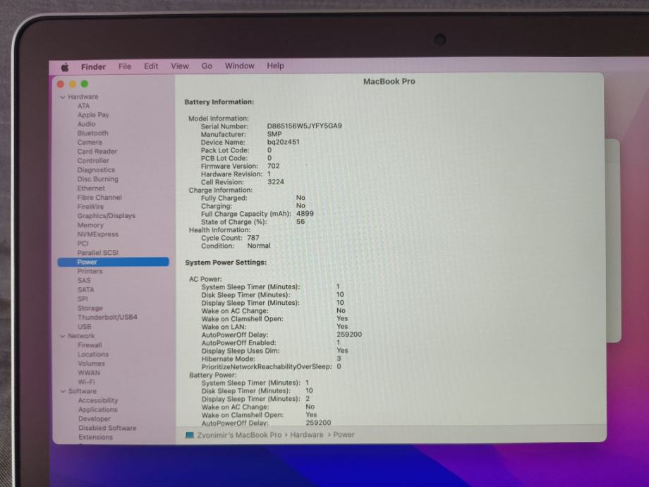Click the Battery Information heading
The width and height of the screenshot is (649, 487).
219,102
